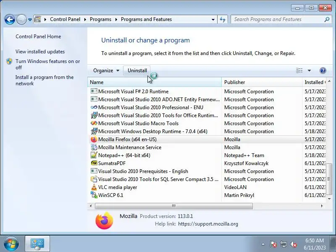Open the Action Center flag tray icon
This screenshot has width=336, height=252.
[273, 244]
